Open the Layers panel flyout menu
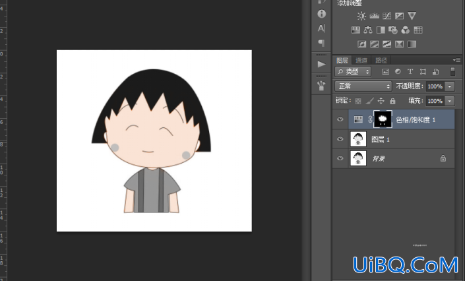The width and height of the screenshot is (465, 281). [x=456, y=60]
